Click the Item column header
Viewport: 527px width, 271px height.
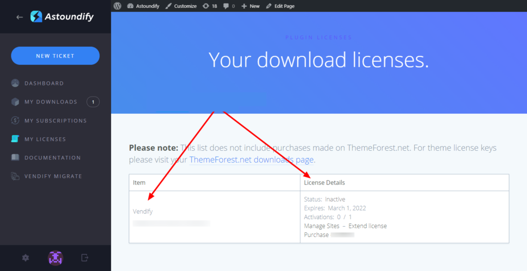point(139,183)
